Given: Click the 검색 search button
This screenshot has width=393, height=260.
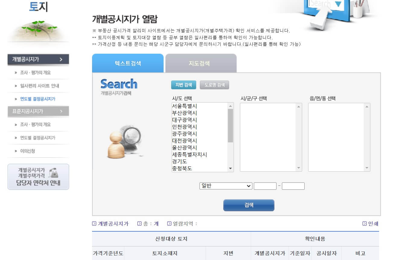Looking at the screenshot, I should 248,205.
